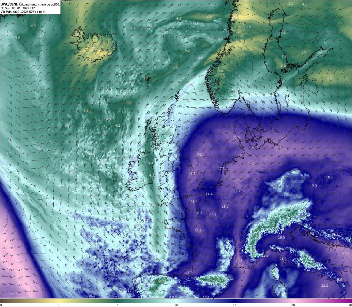Click the map value '23.8'
This screenshot has height=307, width=352.
click(x=237, y=181)
